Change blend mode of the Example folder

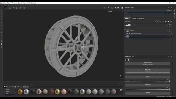tap(170, 25)
